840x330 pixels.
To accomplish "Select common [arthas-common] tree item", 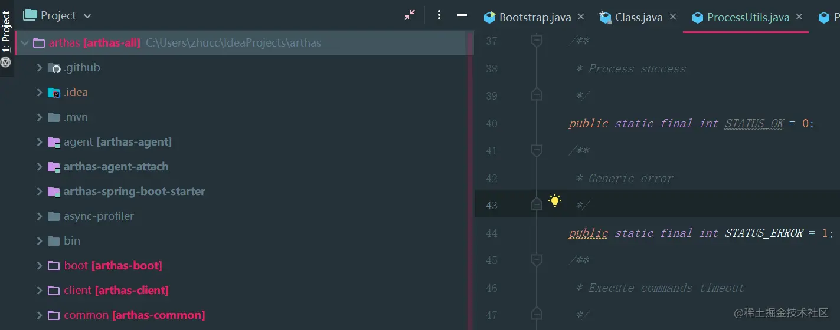I will pyautogui.click(x=134, y=315).
